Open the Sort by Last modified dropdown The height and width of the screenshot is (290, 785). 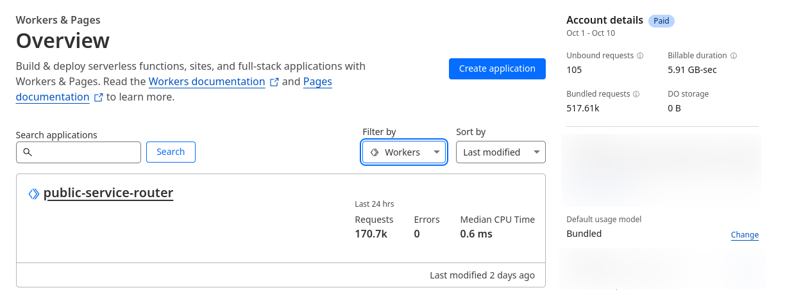501,152
